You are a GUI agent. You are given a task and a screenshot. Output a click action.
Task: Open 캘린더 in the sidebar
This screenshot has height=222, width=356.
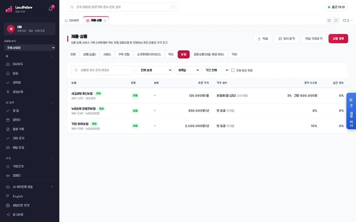[x=30, y=120]
